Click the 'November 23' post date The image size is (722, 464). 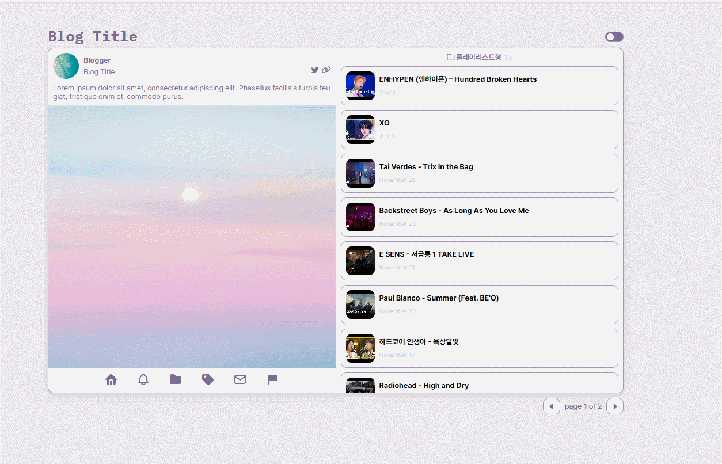397,224
